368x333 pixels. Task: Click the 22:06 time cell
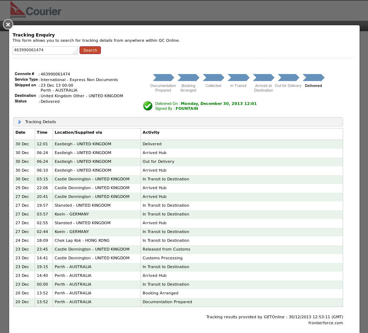coord(42,188)
